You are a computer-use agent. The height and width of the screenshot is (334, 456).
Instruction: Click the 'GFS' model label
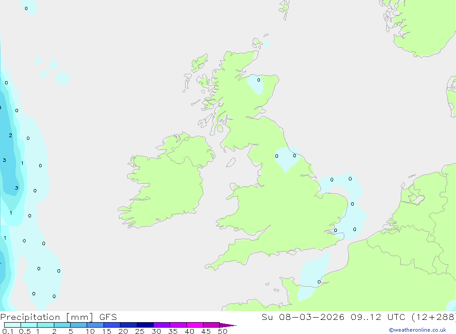pyautogui.click(x=108, y=317)
